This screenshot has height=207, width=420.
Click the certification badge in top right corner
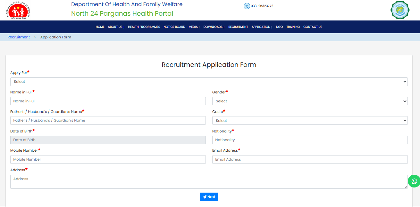pyautogui.click(x=400, y=10)
